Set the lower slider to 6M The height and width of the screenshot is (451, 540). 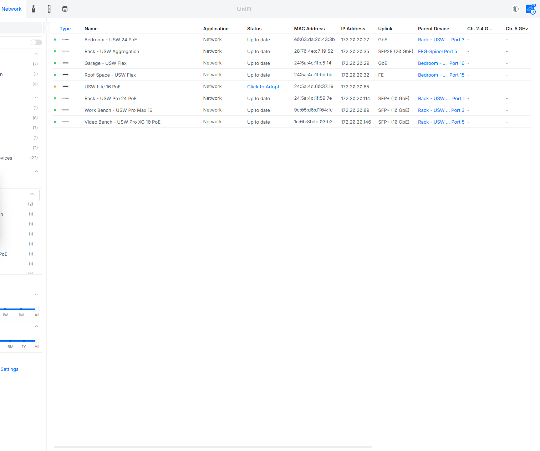tap(10, 341)
